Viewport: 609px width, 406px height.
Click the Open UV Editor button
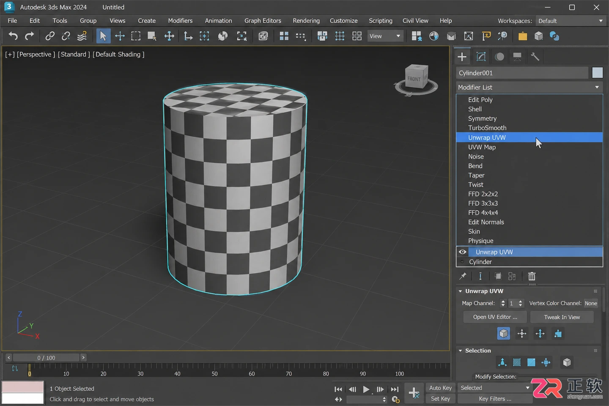point(495,317)
